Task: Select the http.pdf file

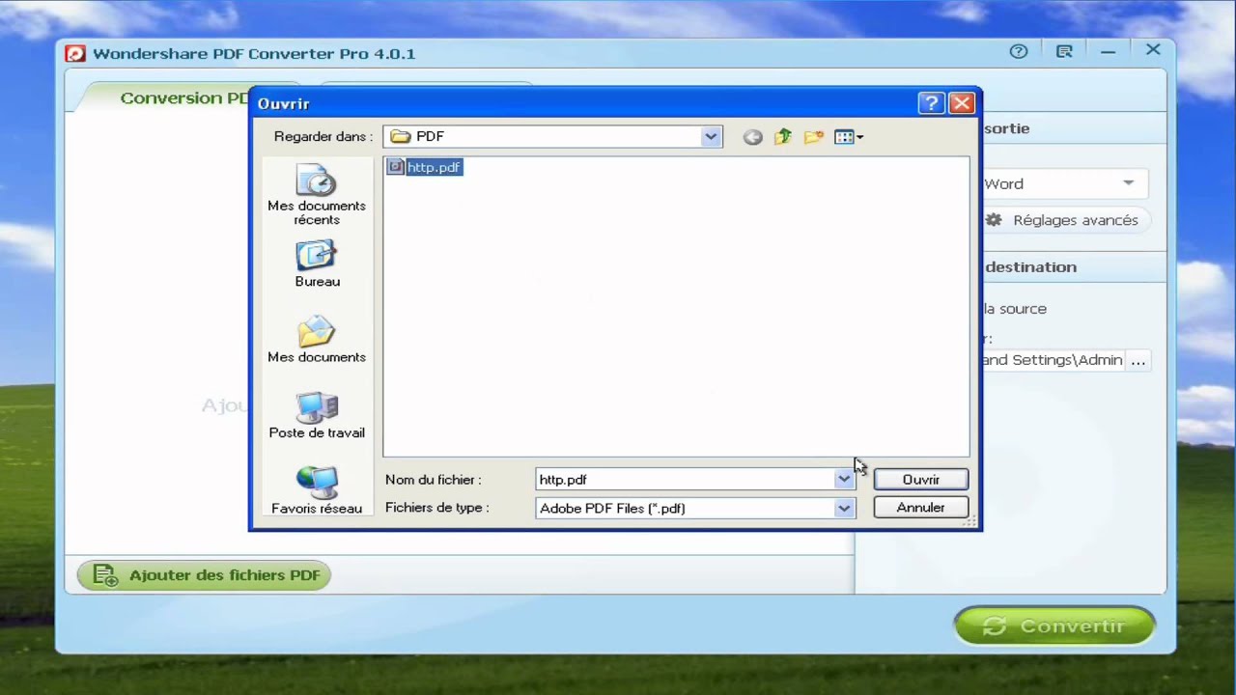Action: click(425, 167)
